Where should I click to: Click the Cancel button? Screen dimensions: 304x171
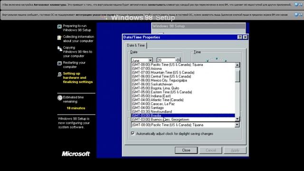click(211, 150)
